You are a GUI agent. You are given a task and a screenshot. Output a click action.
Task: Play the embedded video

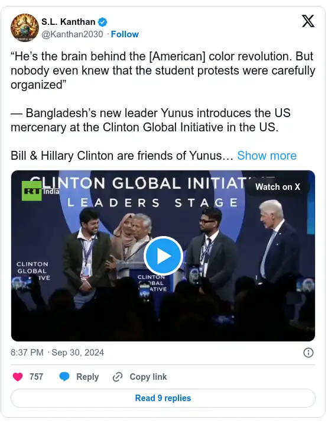(x=163, y=256)
